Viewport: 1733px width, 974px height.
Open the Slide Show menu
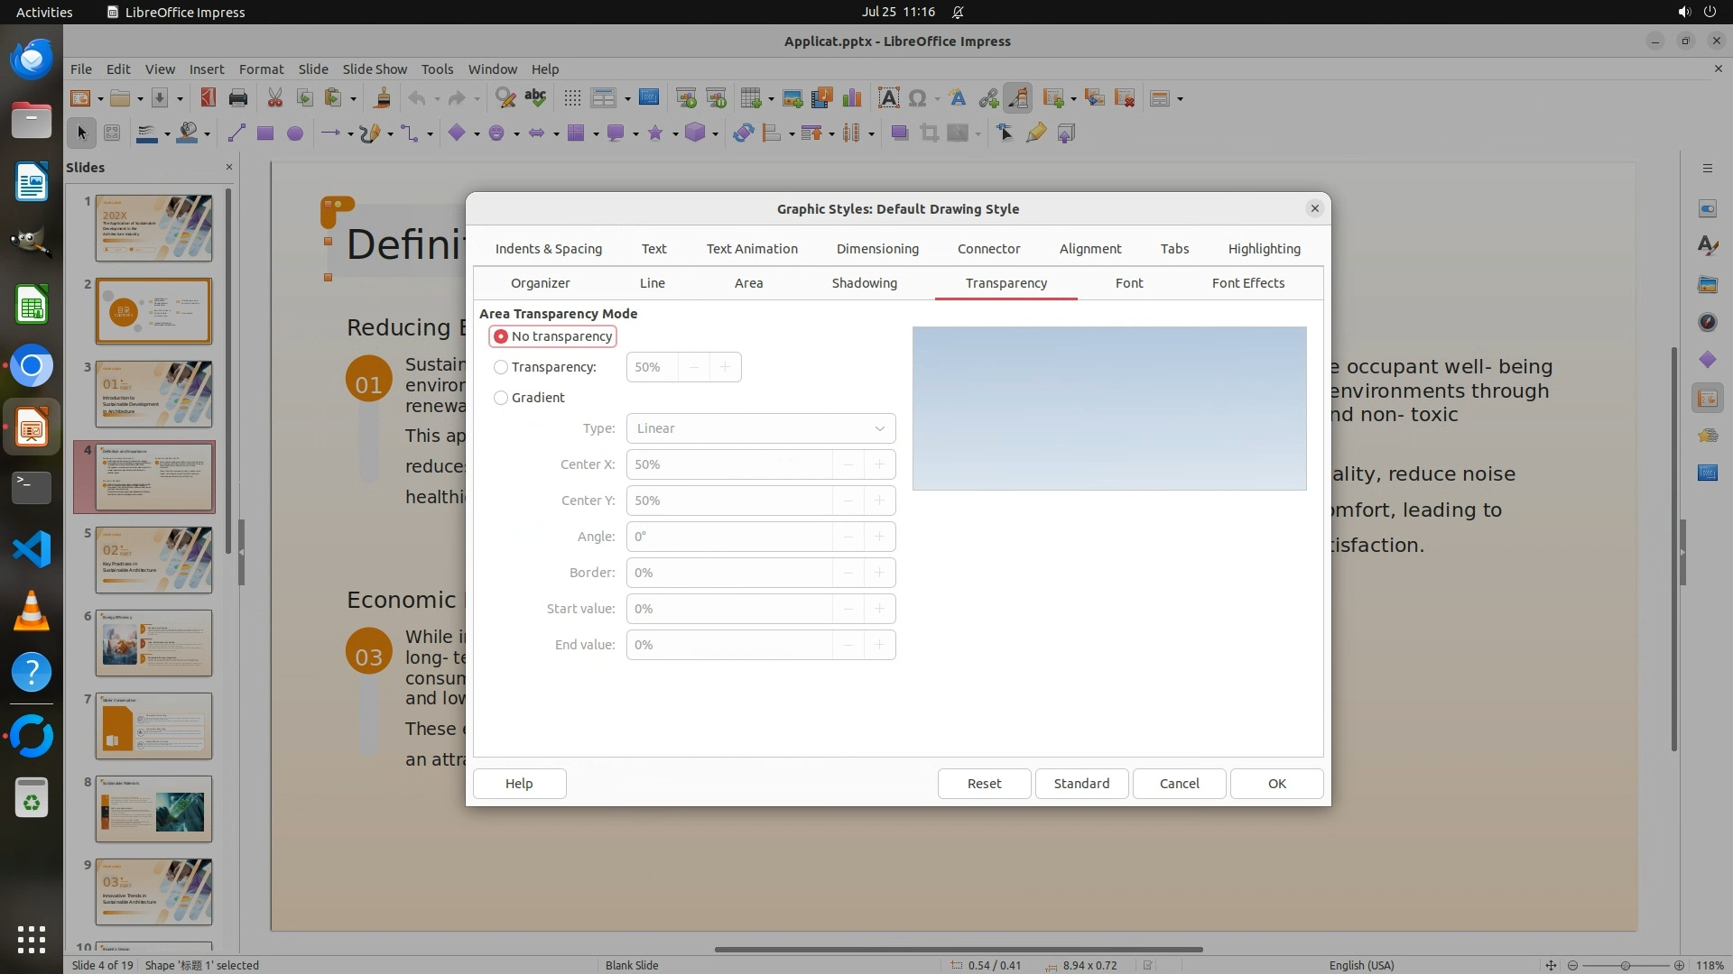point(375,69)
